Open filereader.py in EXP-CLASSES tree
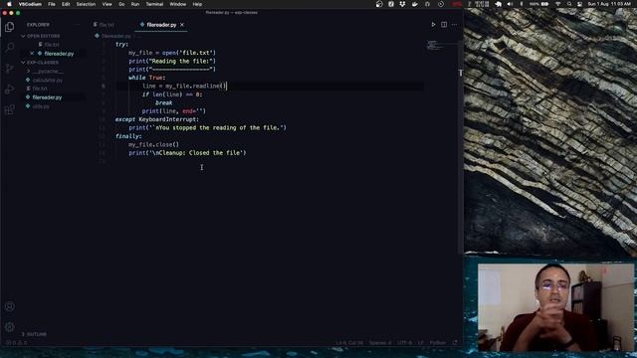 coord(47,97)
